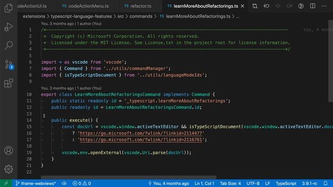Click the Open Changes with Previous Revision icon
Screen dimensions: 333x187
click(266, 6)
